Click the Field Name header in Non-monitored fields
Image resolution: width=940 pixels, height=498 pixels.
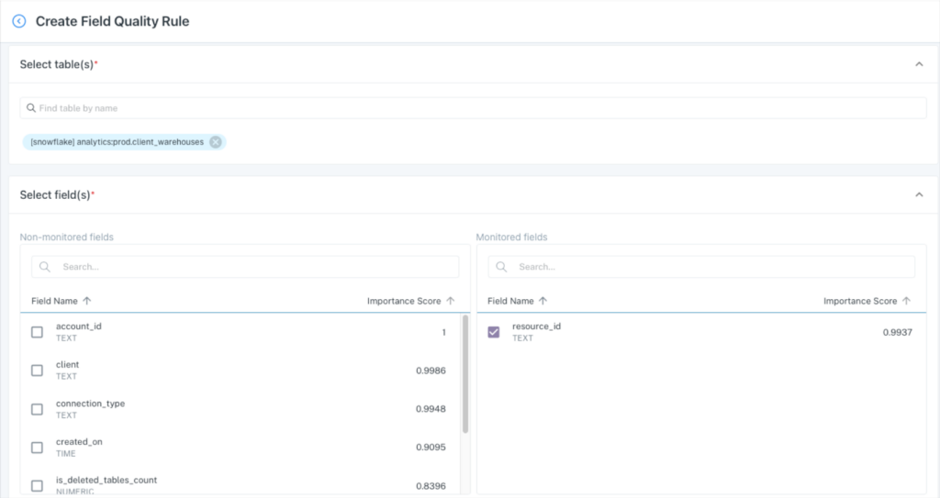click(x=54, y=301)
